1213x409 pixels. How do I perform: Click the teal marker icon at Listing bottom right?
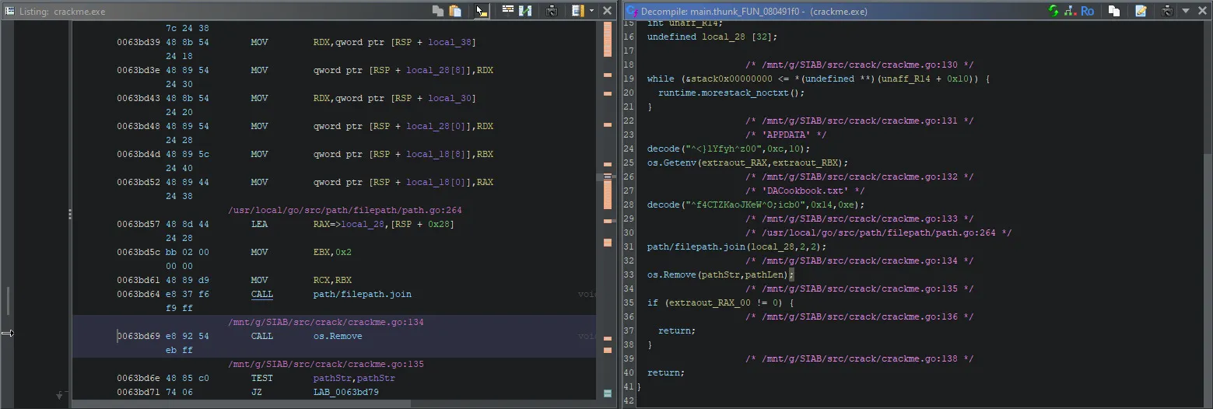(607, 394)
